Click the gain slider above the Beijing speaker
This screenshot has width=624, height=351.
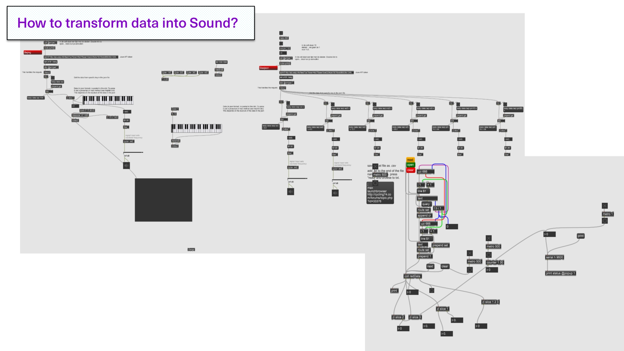(133, 152)
